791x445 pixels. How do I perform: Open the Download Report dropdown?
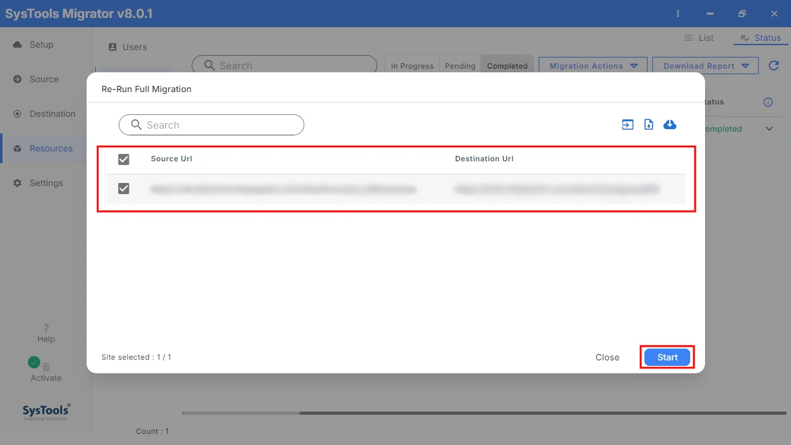[x=707, y=66]
